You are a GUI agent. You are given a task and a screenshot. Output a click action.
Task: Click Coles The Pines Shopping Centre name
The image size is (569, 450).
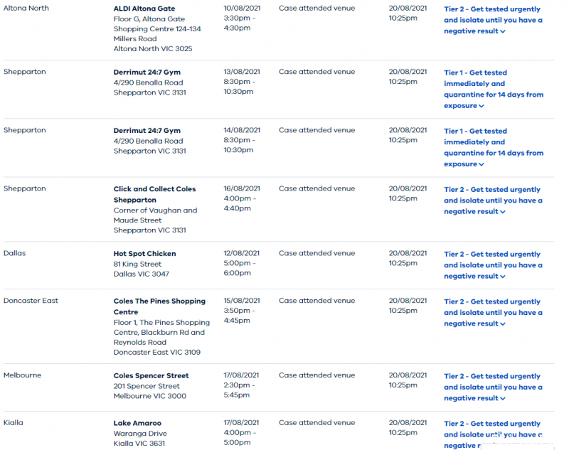click(159, 306)
